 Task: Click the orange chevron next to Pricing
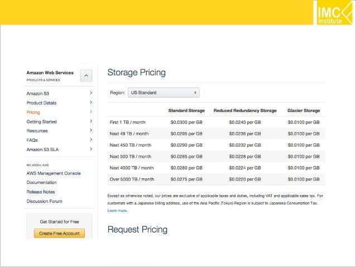pyautogui.click(x=91, y=111)
